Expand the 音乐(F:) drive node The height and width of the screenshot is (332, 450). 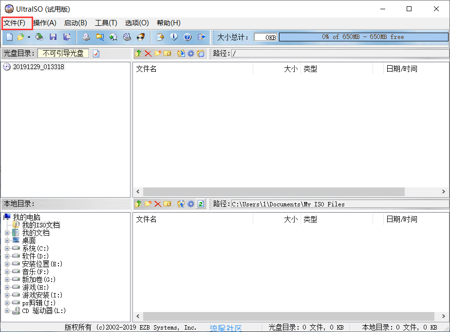click(7, 272)
